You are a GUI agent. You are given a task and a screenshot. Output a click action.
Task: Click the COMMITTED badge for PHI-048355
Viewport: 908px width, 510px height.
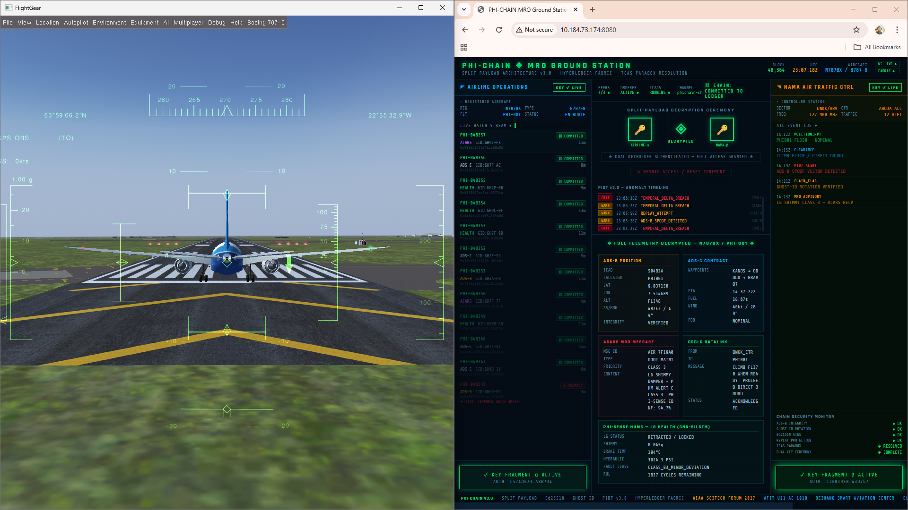click(571, 181)
